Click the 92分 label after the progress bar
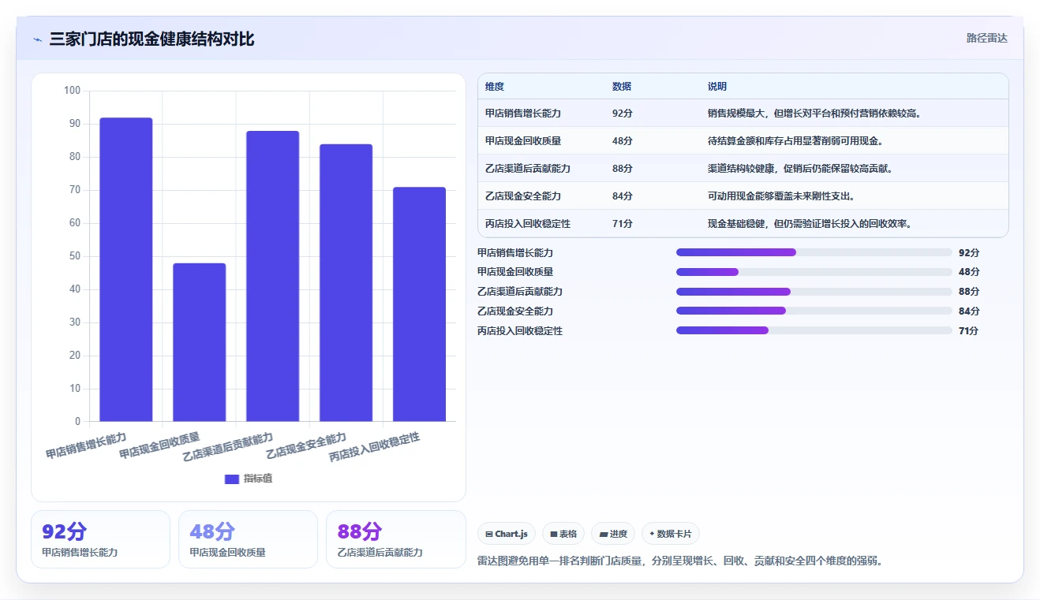Screen dimensions: 1040x600 [969, 253]
